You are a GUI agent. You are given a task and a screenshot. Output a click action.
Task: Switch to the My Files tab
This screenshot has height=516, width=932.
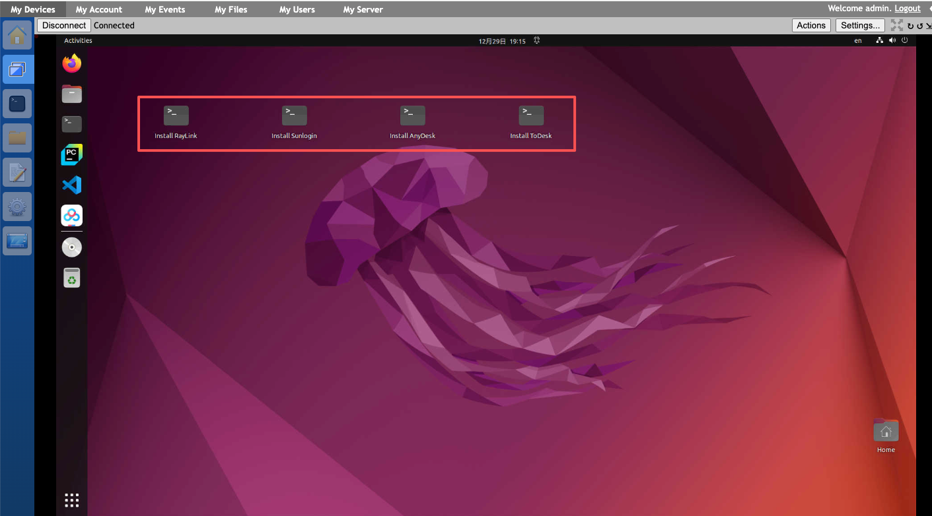pos(231,9)
